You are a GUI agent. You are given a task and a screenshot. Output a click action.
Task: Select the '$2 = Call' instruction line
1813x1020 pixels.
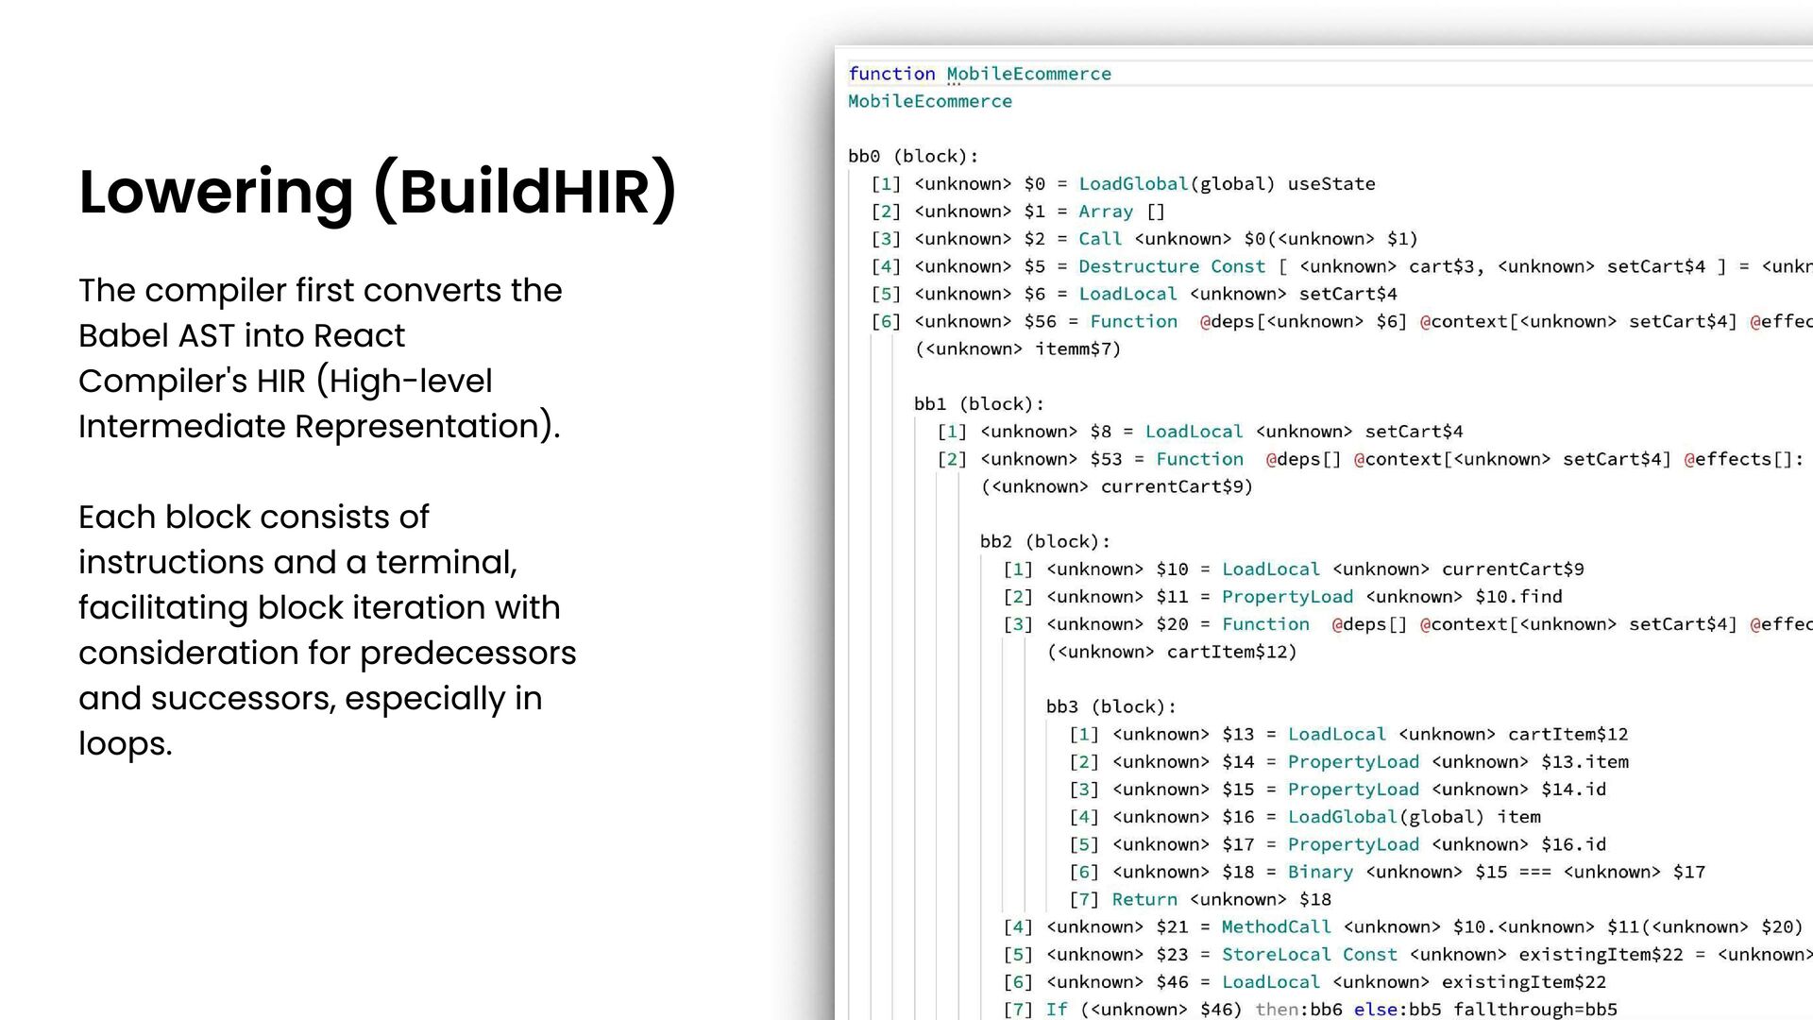click(x=1144, y=239)
